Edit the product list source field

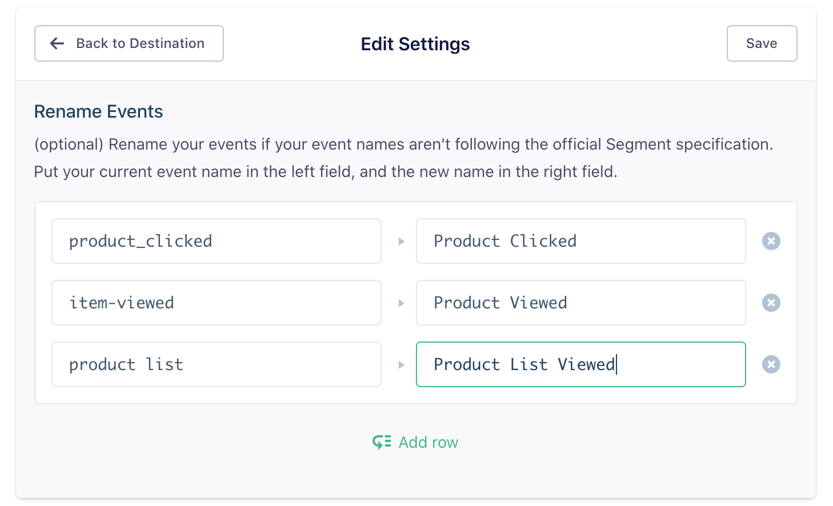(x=216, y=364)
